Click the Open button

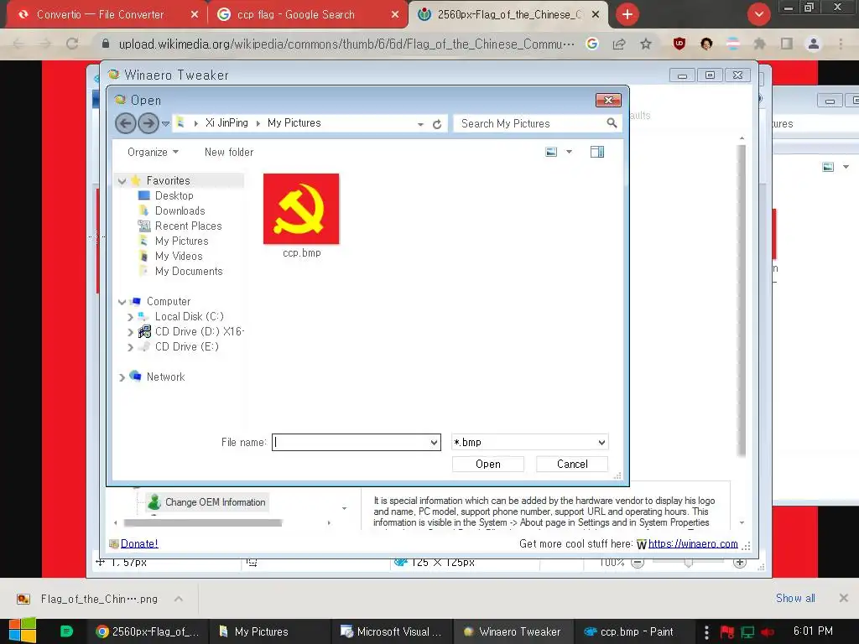(487, 464)
